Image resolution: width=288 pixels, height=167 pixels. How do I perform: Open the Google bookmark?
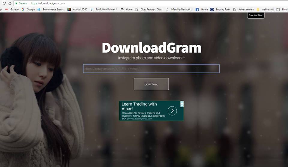click(28, 10)
